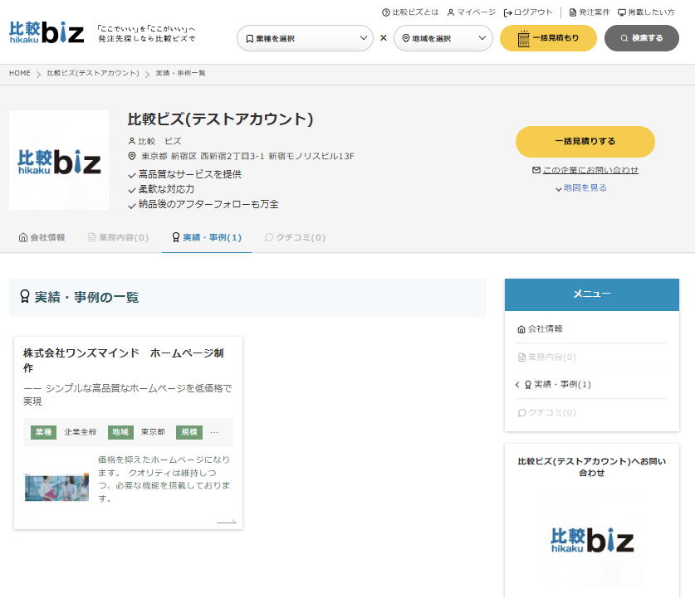695x598 pixels.
Task: Open the 地域を選択 dropdown
Action: tap(443, 38)
